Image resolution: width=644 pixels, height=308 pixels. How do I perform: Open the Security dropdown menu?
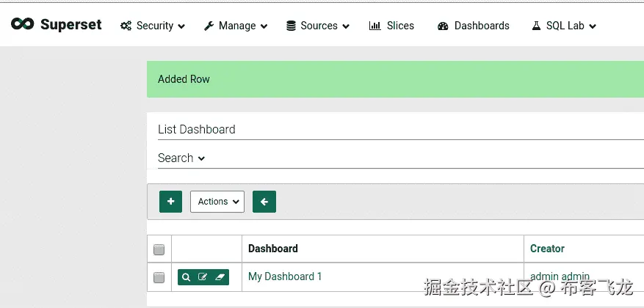(x=153, y=26)
